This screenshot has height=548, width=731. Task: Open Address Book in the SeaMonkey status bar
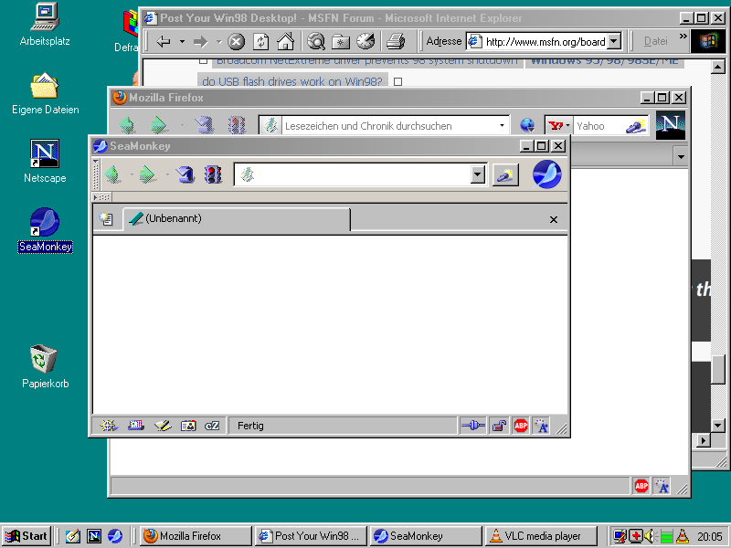pyautogui.click(x=188, y=426)
